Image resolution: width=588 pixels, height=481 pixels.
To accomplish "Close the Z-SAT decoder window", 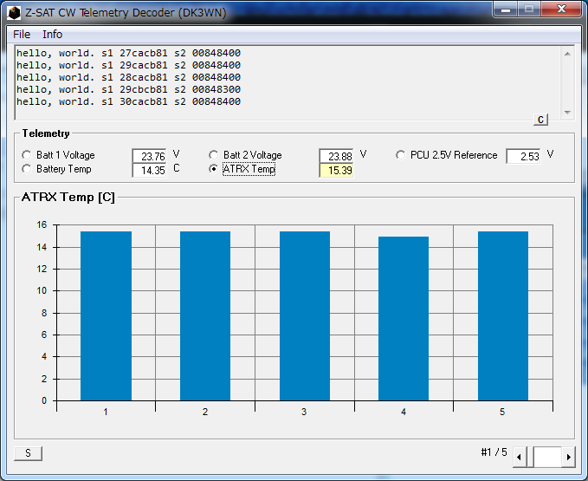I will point(561,10).
